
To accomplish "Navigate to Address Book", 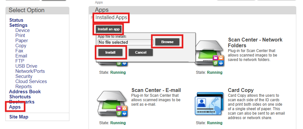I will pos(25,92).
